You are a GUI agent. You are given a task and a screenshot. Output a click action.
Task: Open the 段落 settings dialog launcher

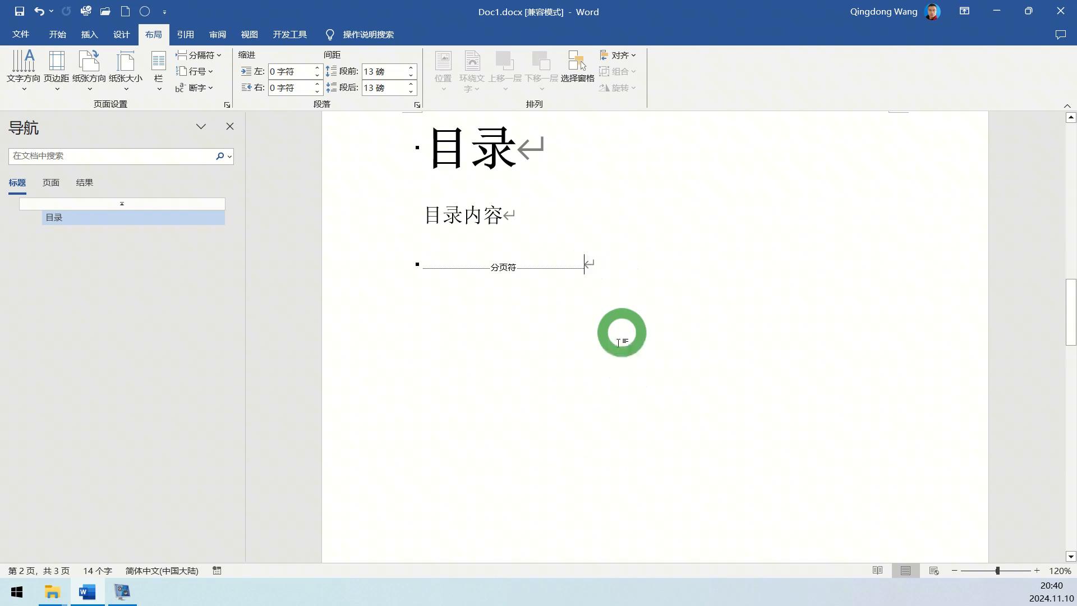417,104
